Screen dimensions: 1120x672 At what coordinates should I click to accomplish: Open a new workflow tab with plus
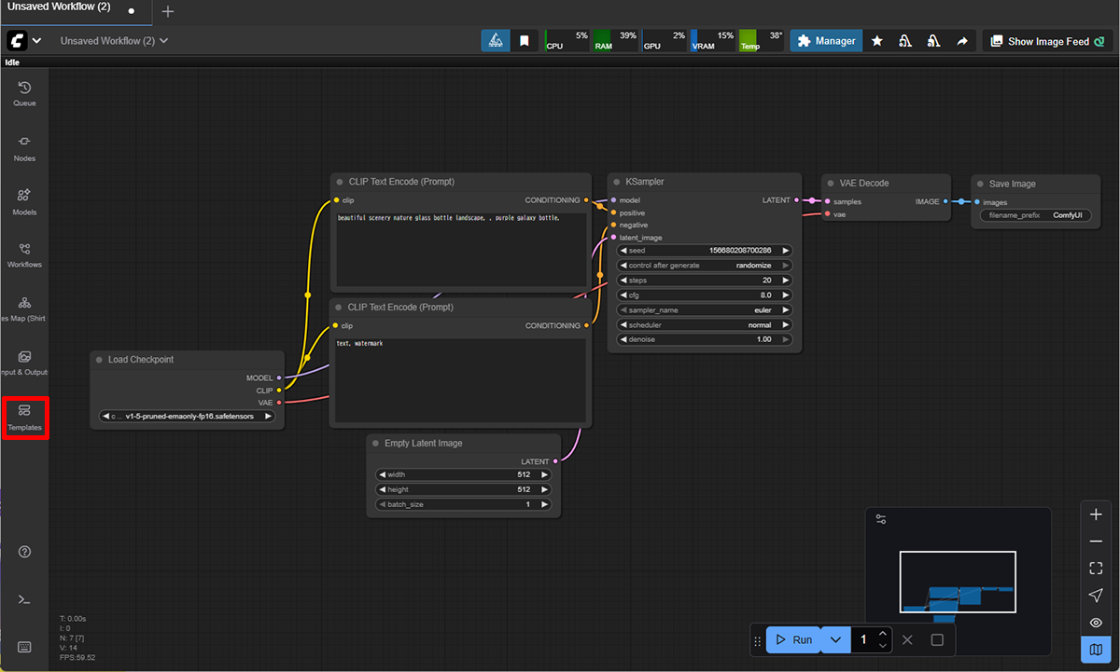168,11
